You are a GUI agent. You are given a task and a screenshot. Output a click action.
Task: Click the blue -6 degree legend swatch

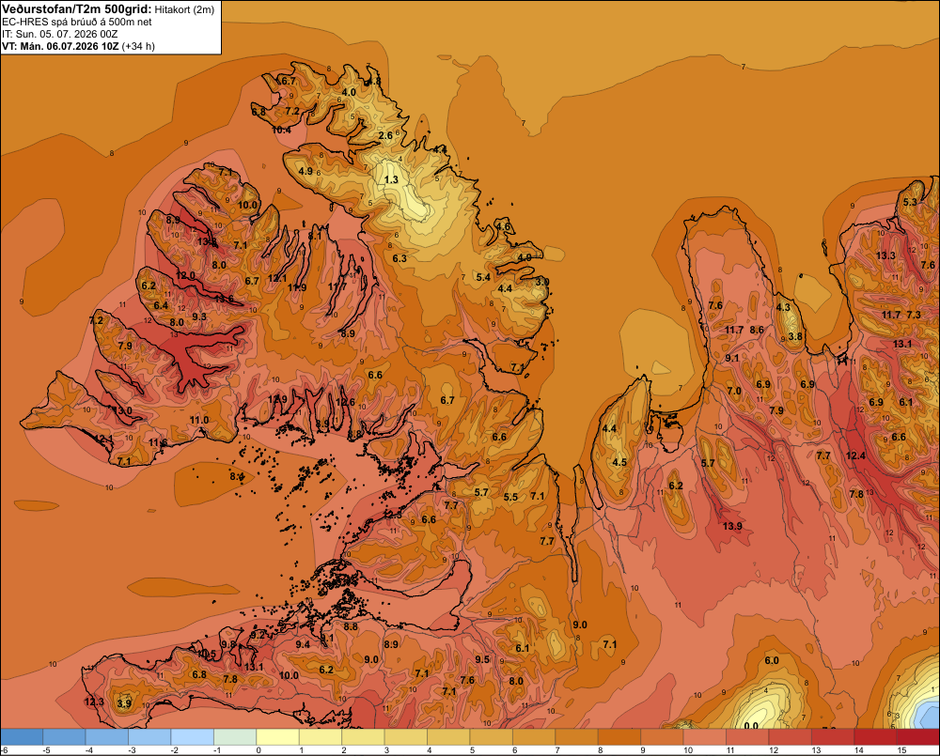click(22, 737)
